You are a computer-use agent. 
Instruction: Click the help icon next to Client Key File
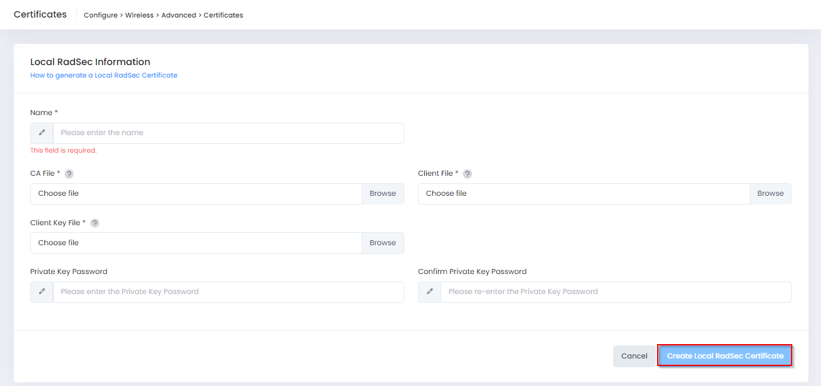click(x=95, y=223)
